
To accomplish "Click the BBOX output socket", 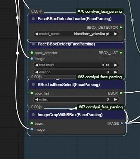I will 121,93.
